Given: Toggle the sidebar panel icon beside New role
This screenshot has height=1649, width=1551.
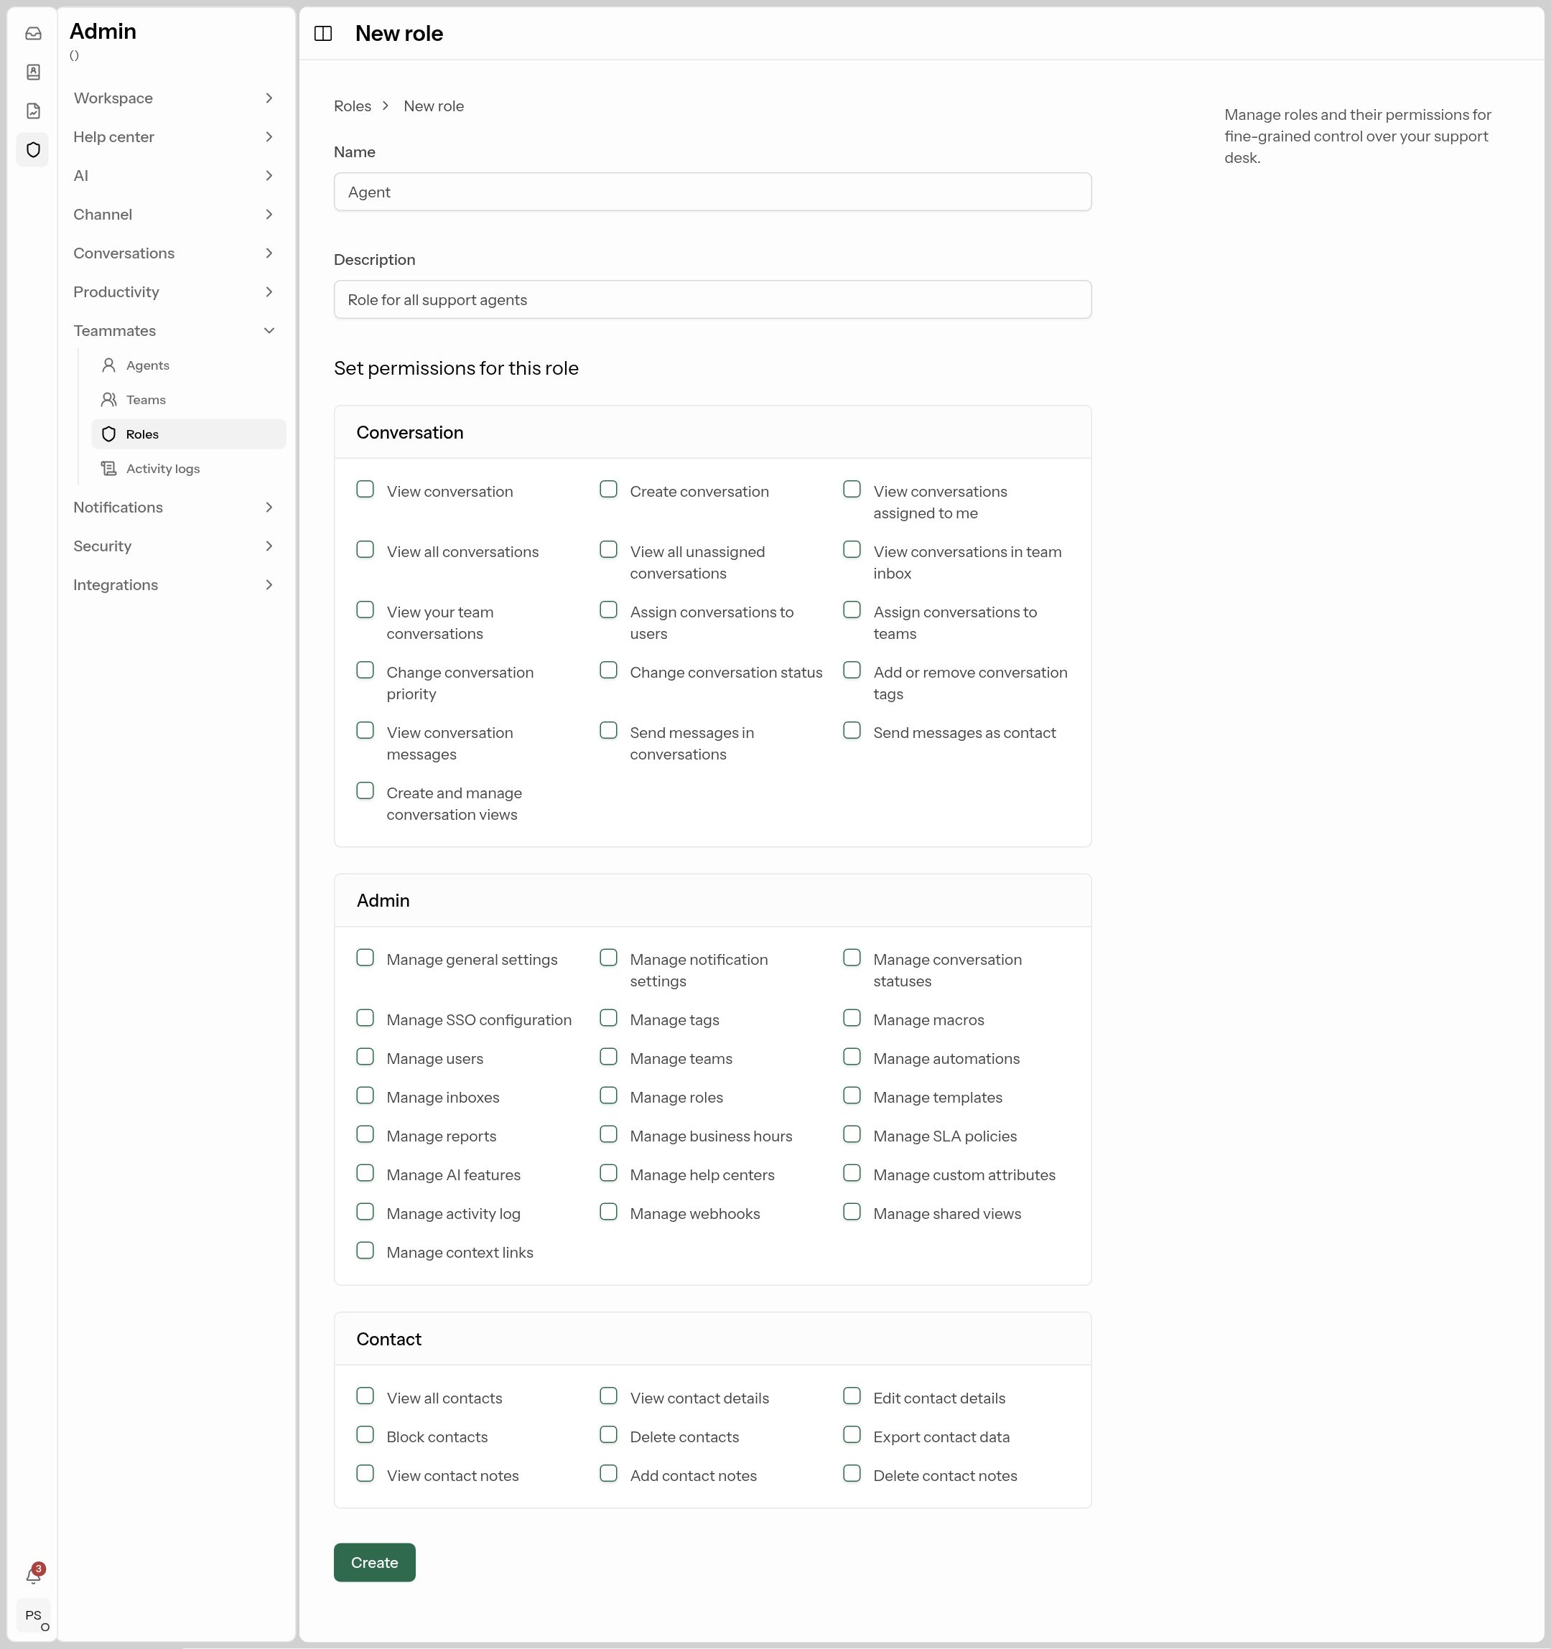Looking at the screenshot, I should [324, 33].
